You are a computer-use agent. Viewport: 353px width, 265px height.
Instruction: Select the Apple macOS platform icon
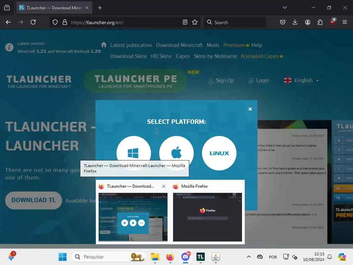(176, 153)
